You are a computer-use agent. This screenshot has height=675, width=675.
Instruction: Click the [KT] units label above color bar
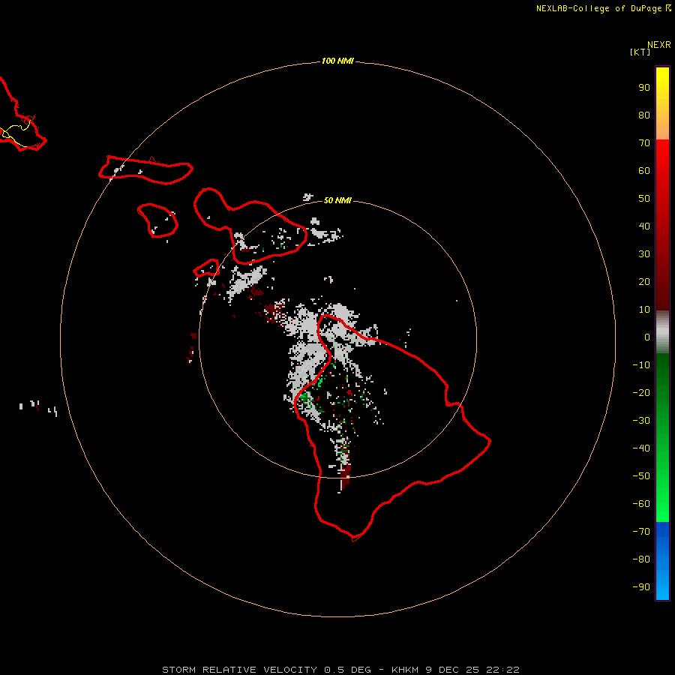pyautogui.click(x=640, y=52)
